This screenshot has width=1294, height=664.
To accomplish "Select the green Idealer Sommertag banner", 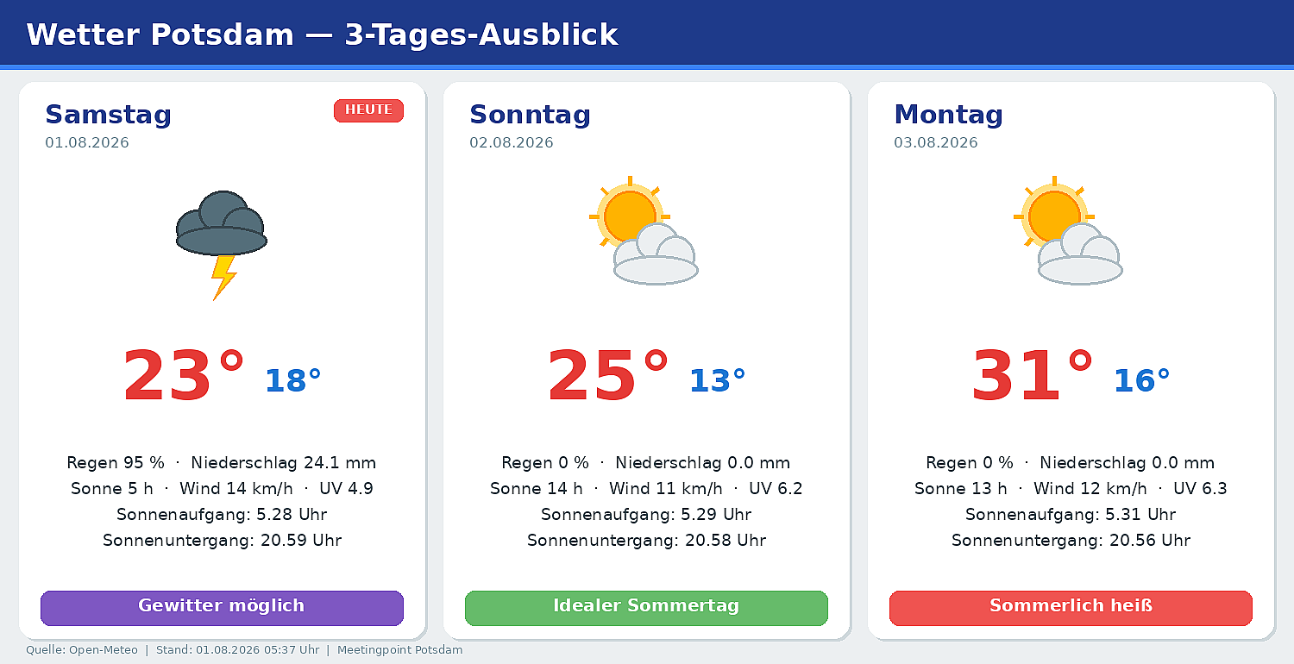I will pyautogui.click(x=646, y=608).
